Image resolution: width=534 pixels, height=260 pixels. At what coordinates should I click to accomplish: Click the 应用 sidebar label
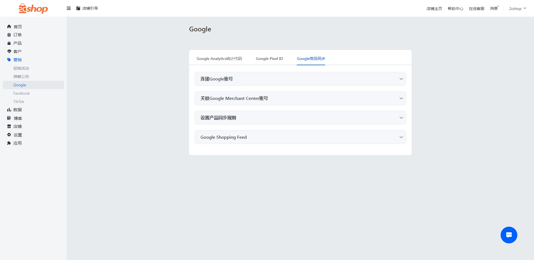click(x=18, y=143)
